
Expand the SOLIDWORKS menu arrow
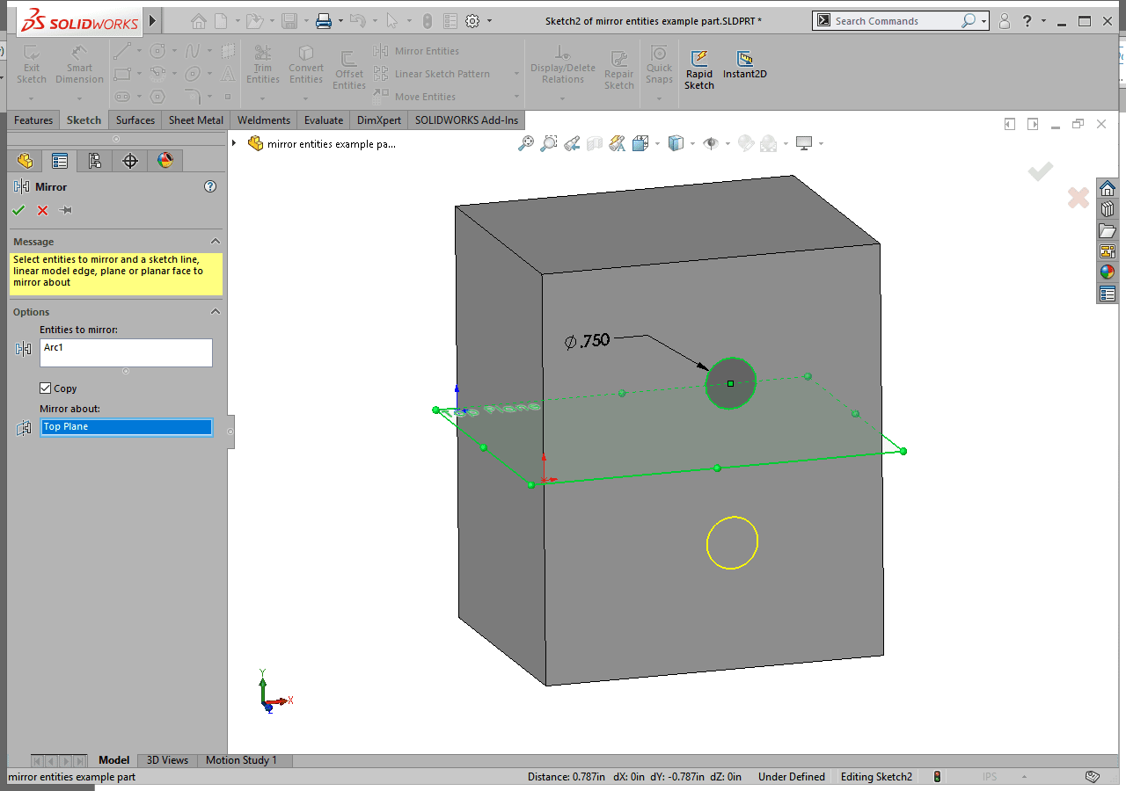click(x=153, y=20)
